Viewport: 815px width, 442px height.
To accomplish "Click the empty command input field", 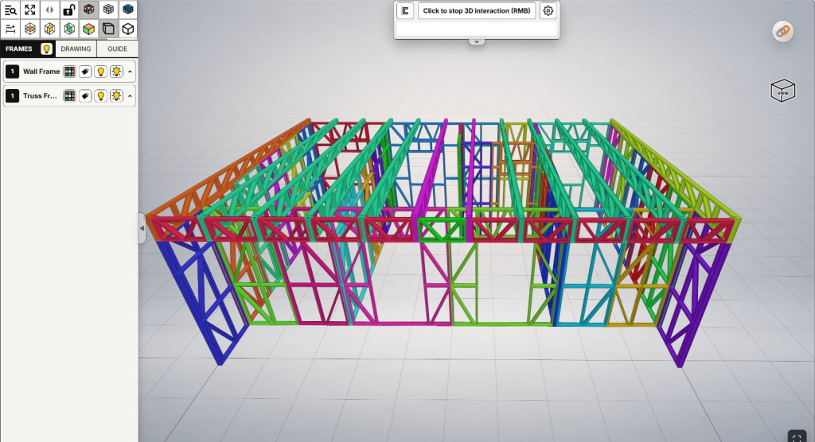I will pyautogui.click(x=477, y=29).
